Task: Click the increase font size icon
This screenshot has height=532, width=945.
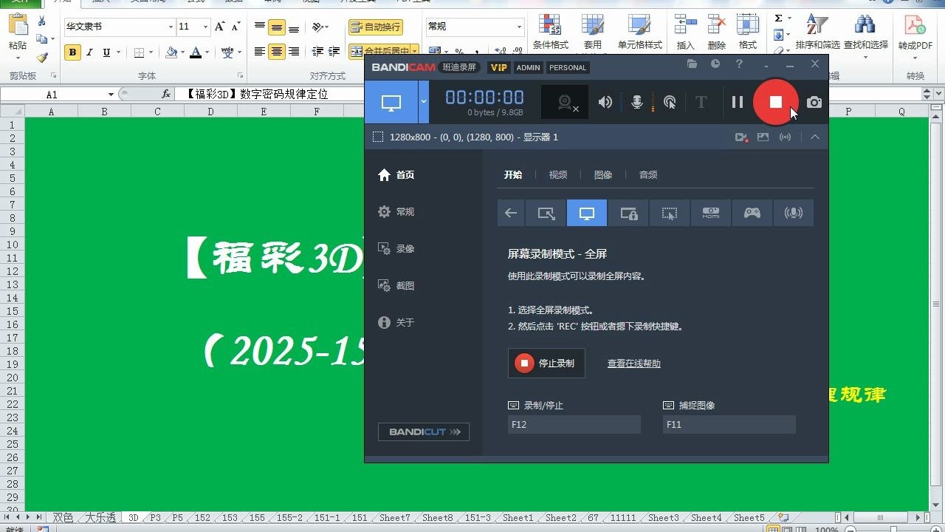Action: tap(219, 27)
